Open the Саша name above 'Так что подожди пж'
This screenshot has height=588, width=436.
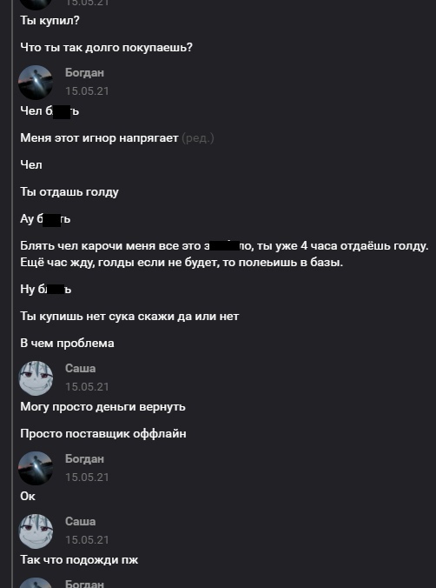click(81, 521)
